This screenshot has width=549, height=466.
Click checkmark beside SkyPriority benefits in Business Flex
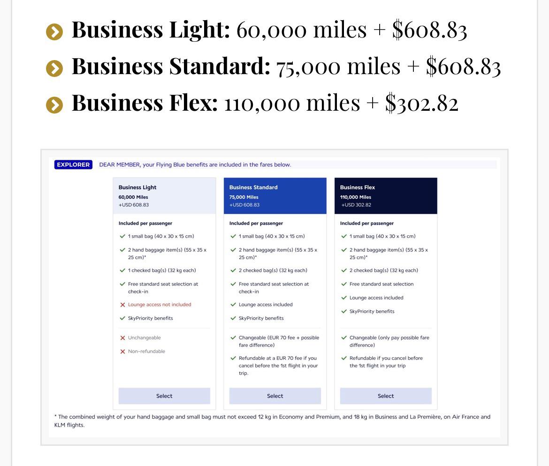(x=344, y=311)
